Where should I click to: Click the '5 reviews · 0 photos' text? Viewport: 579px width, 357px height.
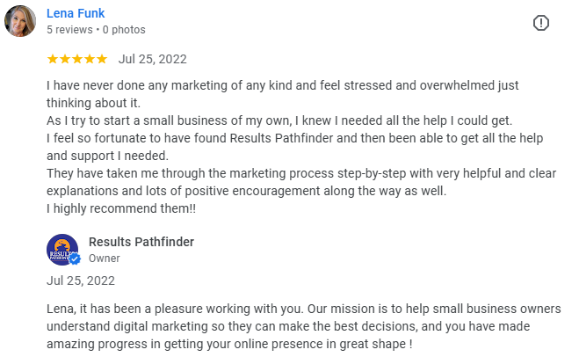coord(96,30)
